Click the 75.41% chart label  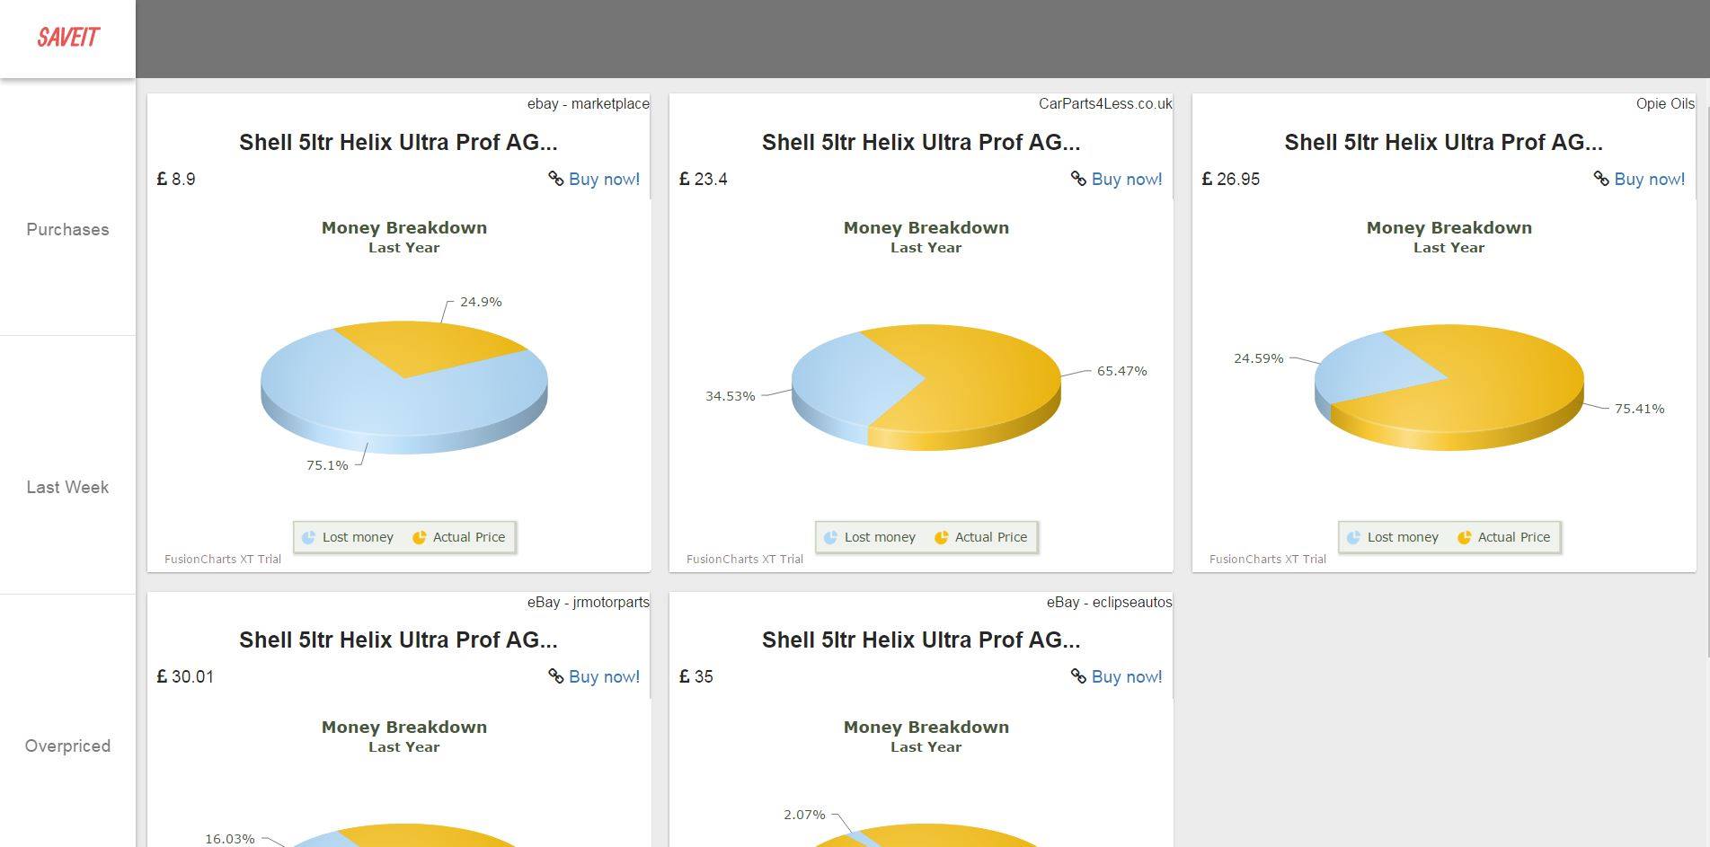coord(1639,409)
